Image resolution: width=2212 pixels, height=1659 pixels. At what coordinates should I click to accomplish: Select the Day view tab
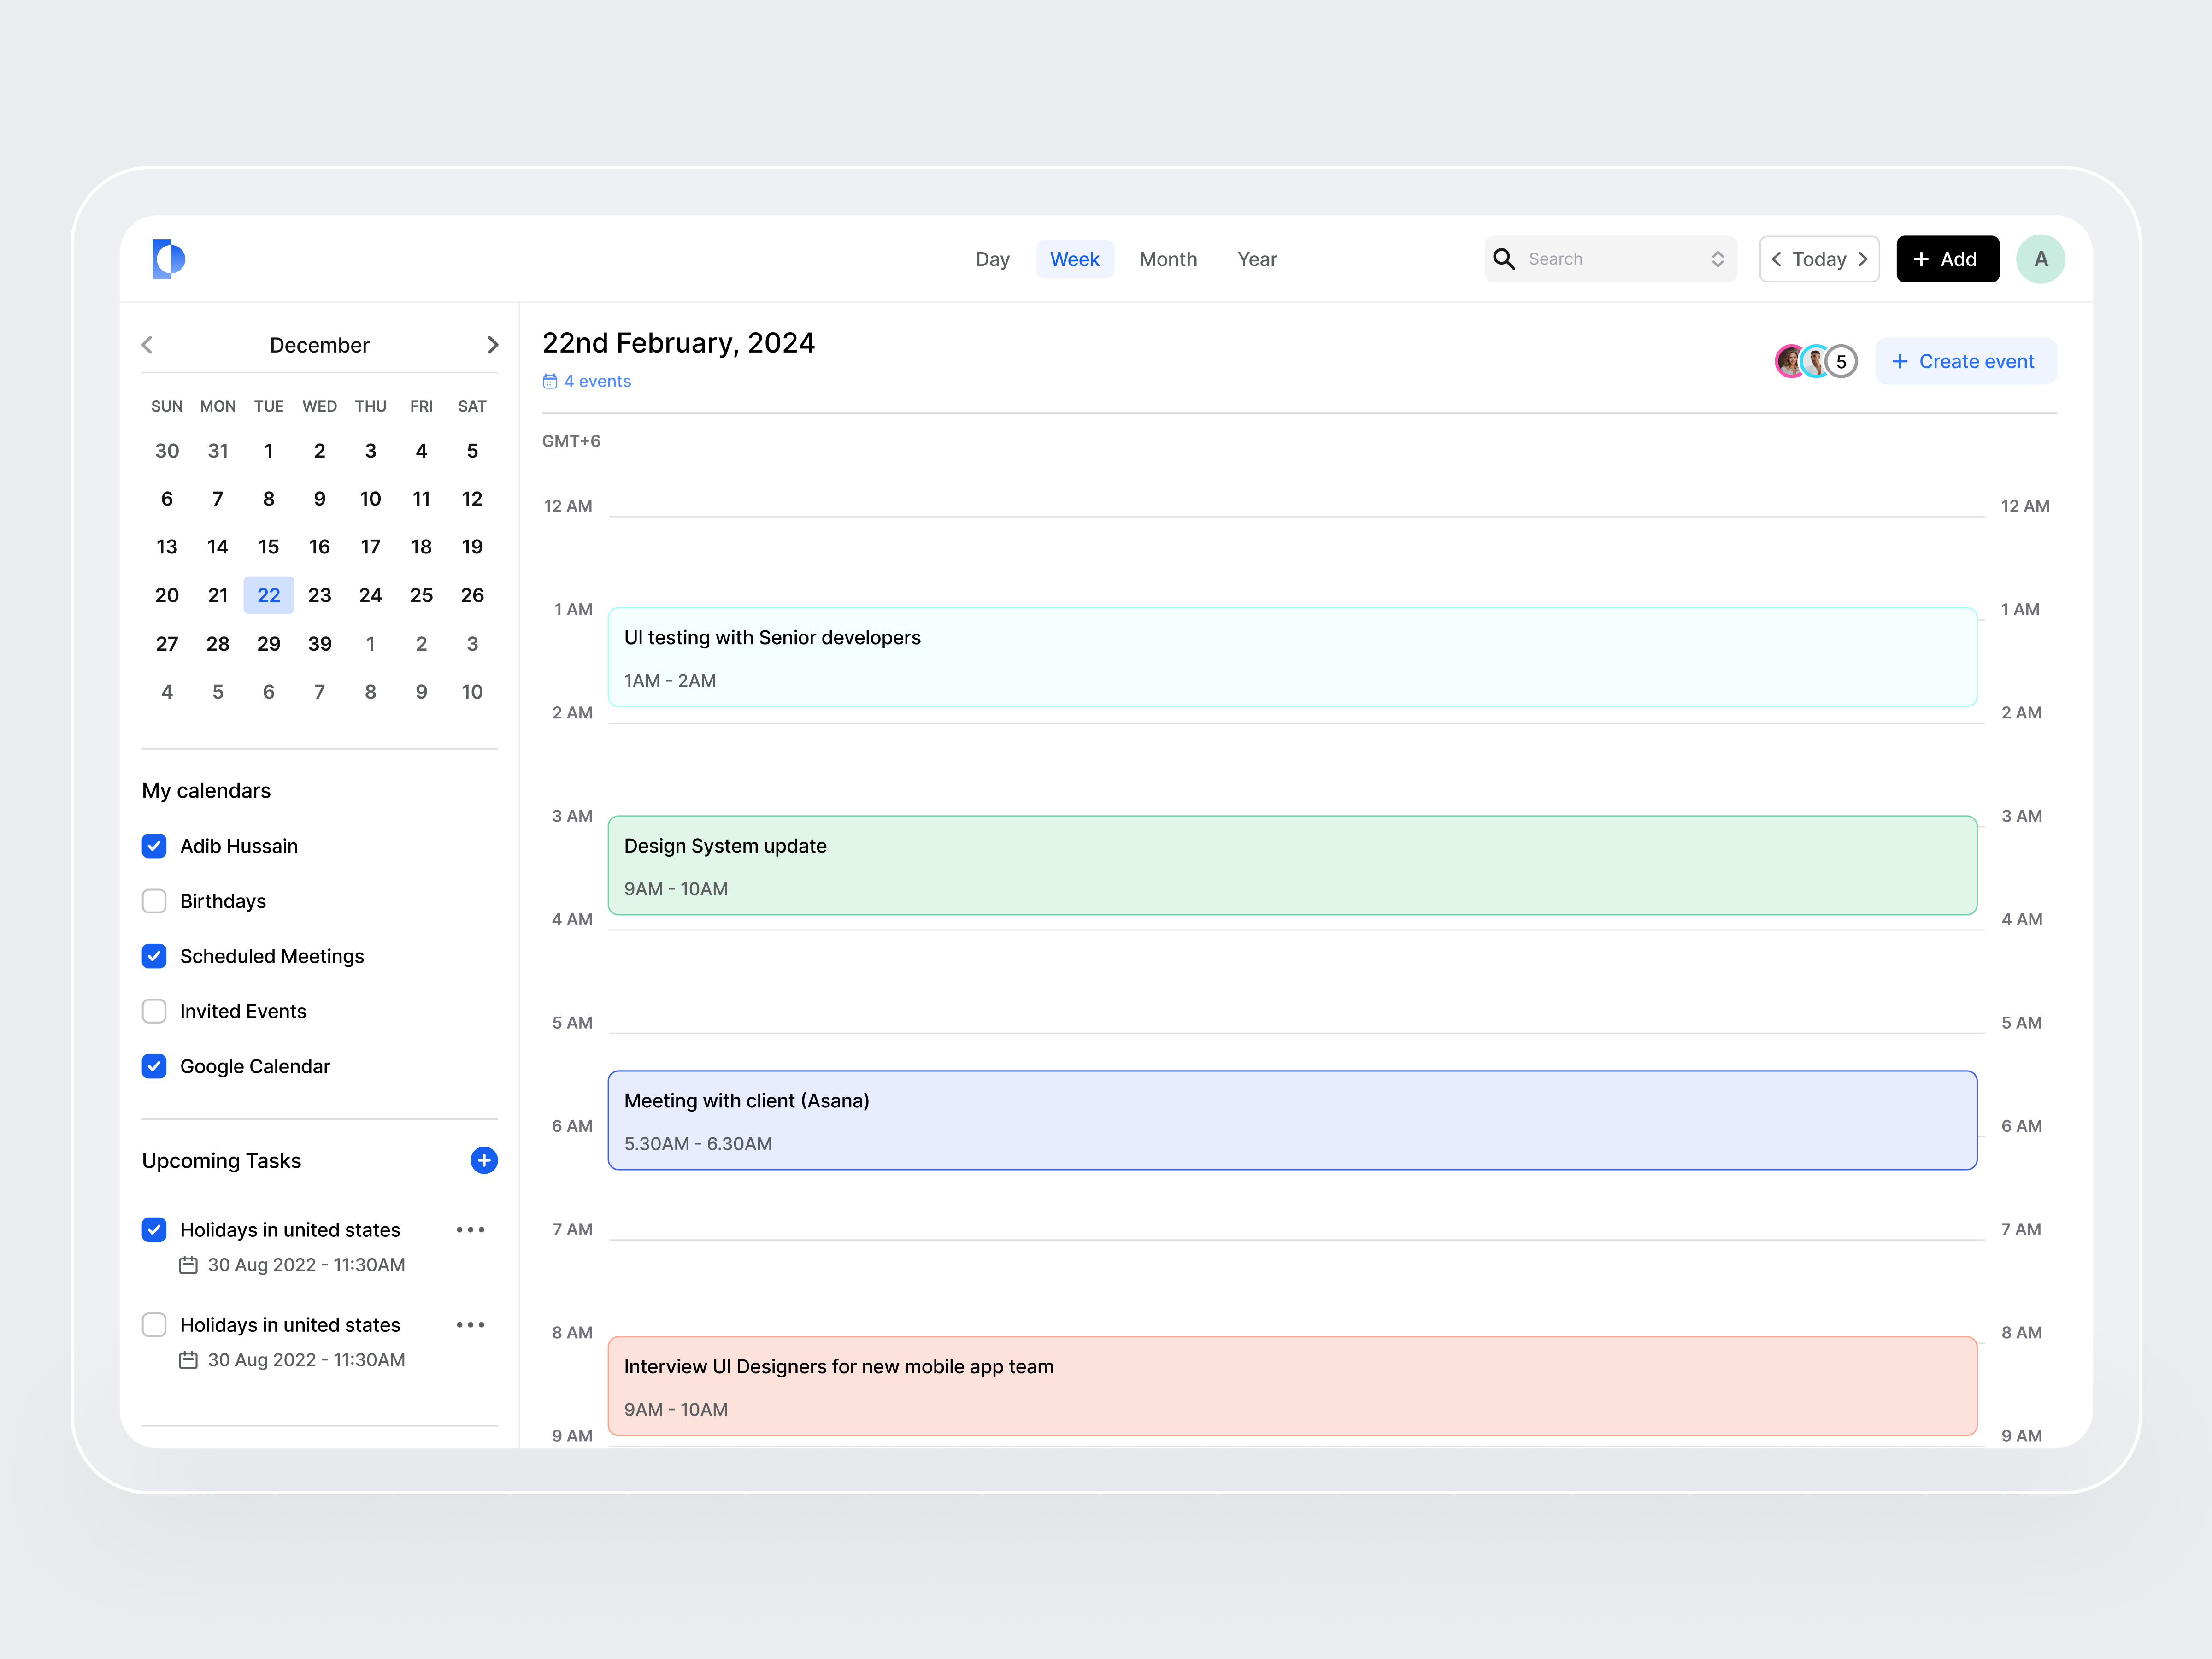coord(992,258)
